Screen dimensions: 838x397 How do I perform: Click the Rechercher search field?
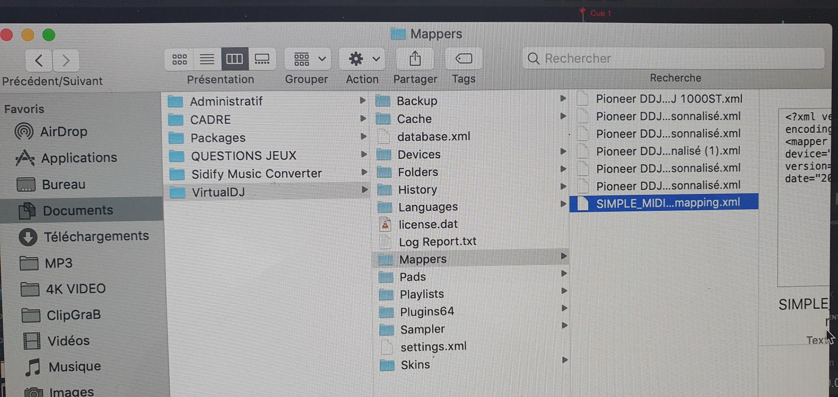coord(673,58)
